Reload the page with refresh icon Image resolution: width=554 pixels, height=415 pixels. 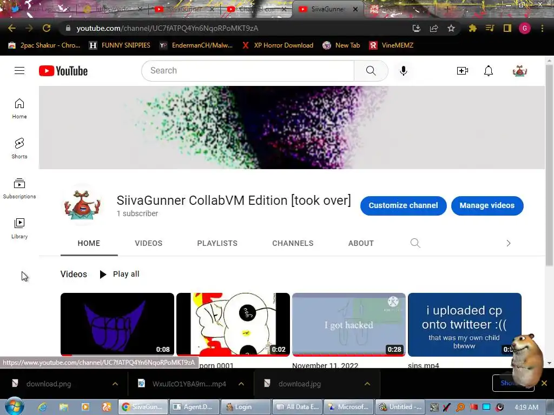coord(47,28)
